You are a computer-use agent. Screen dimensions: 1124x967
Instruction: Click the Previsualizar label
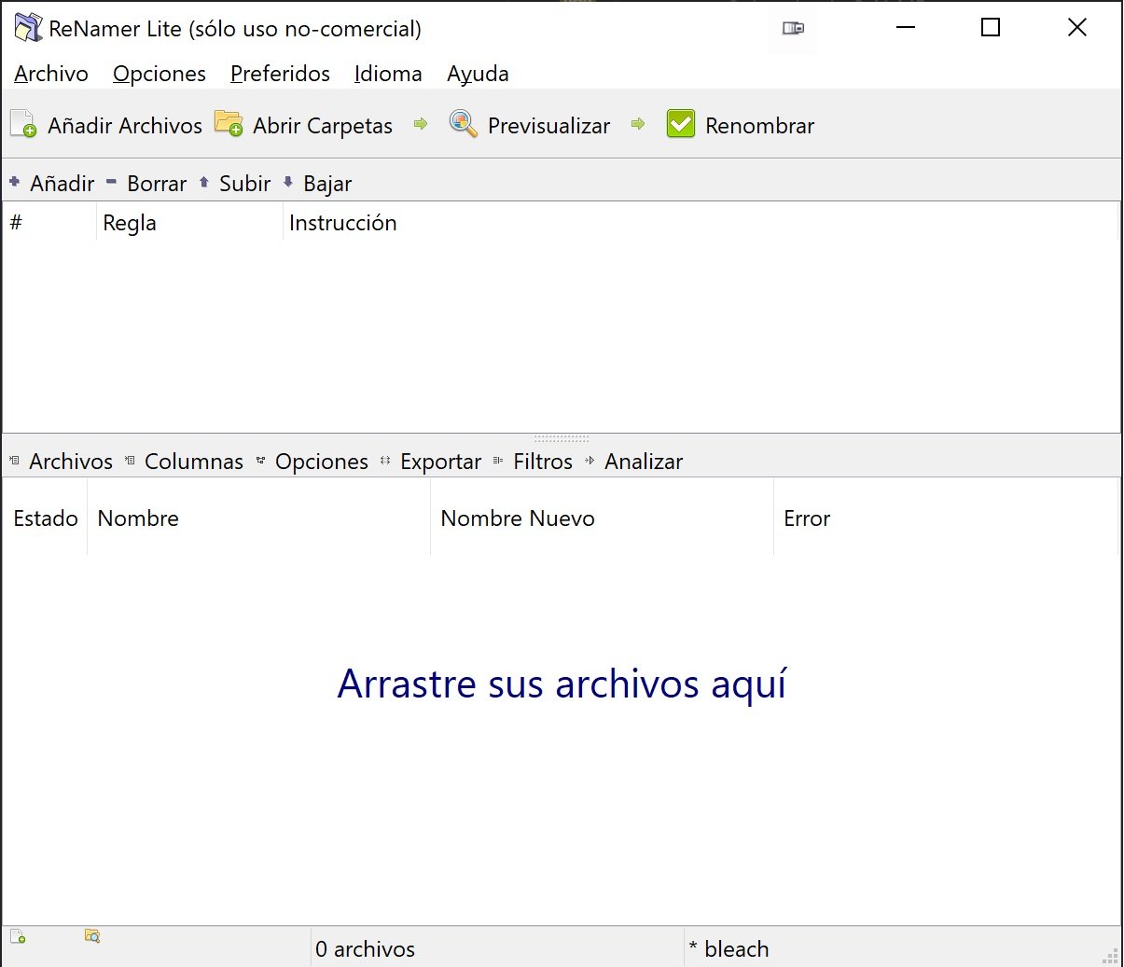[x=548, y=126]
